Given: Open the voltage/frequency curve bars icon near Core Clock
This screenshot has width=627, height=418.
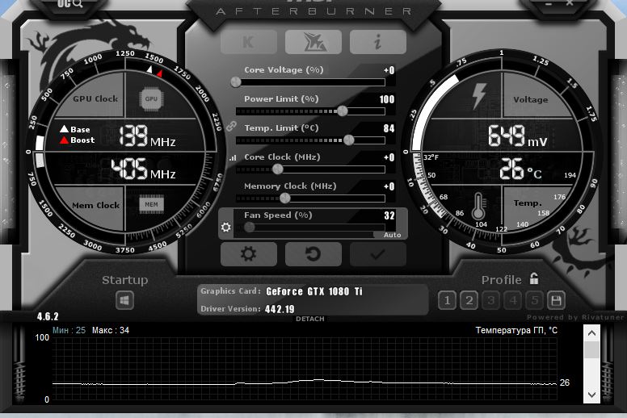Looking at the screenshot, I should pyautogui.click(x=233, y=158).
